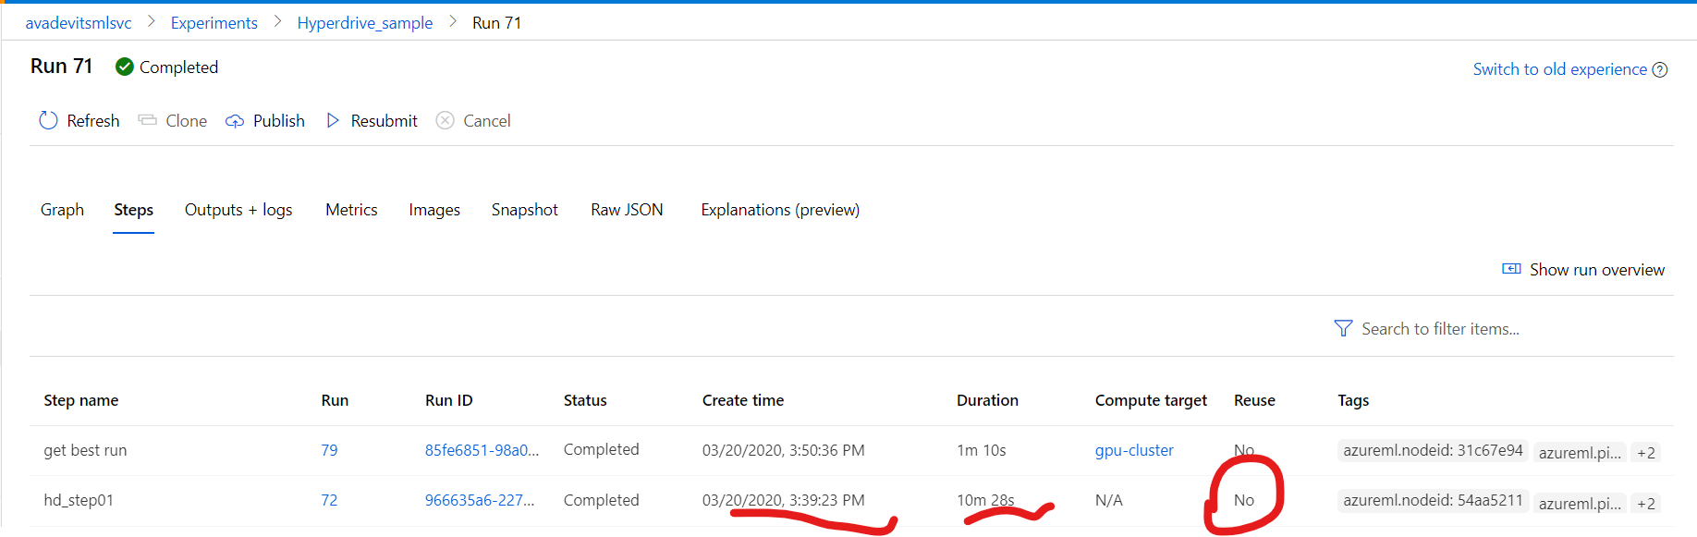Click Switch to old experience link
This screenshot has width=1697, height=537.
pos(1559,69)
